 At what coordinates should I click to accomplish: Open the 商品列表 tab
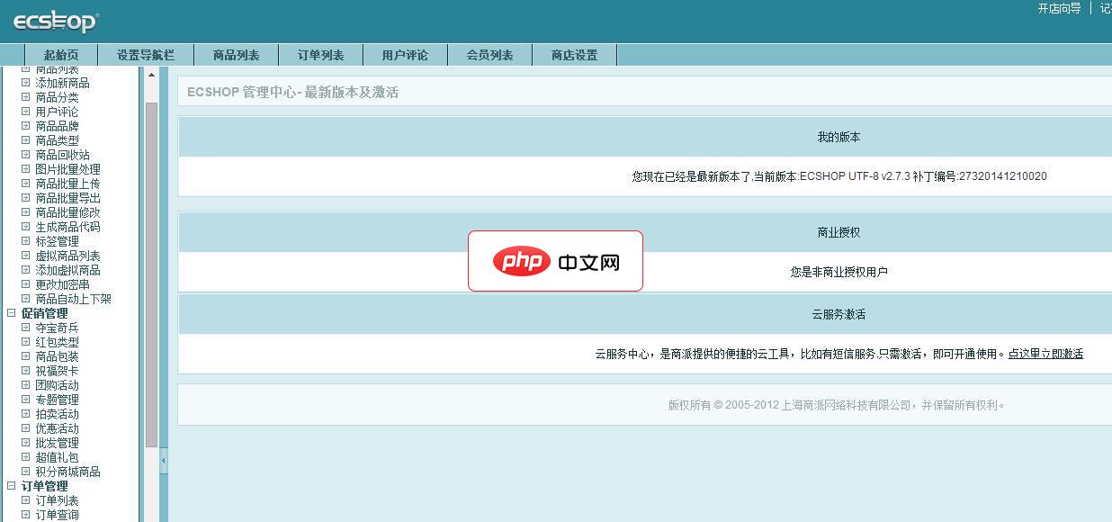point(236,54)
